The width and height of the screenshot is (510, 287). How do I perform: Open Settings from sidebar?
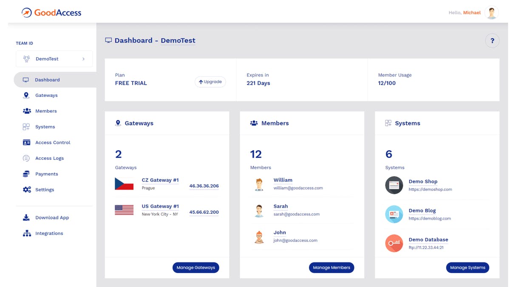tap(45, 190)
